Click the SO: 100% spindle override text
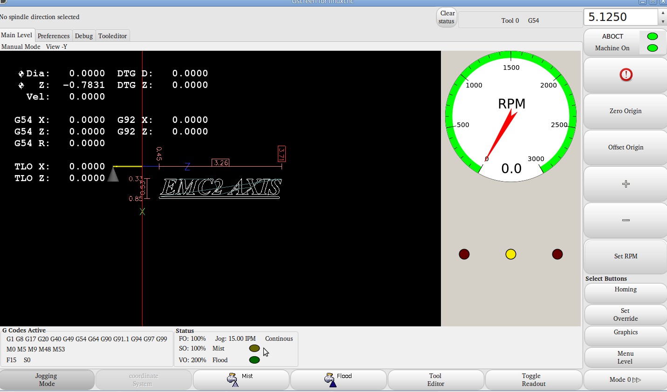 (193, 349)
